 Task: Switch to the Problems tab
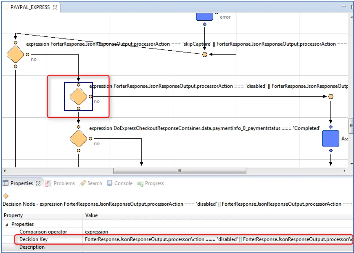pyautogui.click(x=60, y=183)
